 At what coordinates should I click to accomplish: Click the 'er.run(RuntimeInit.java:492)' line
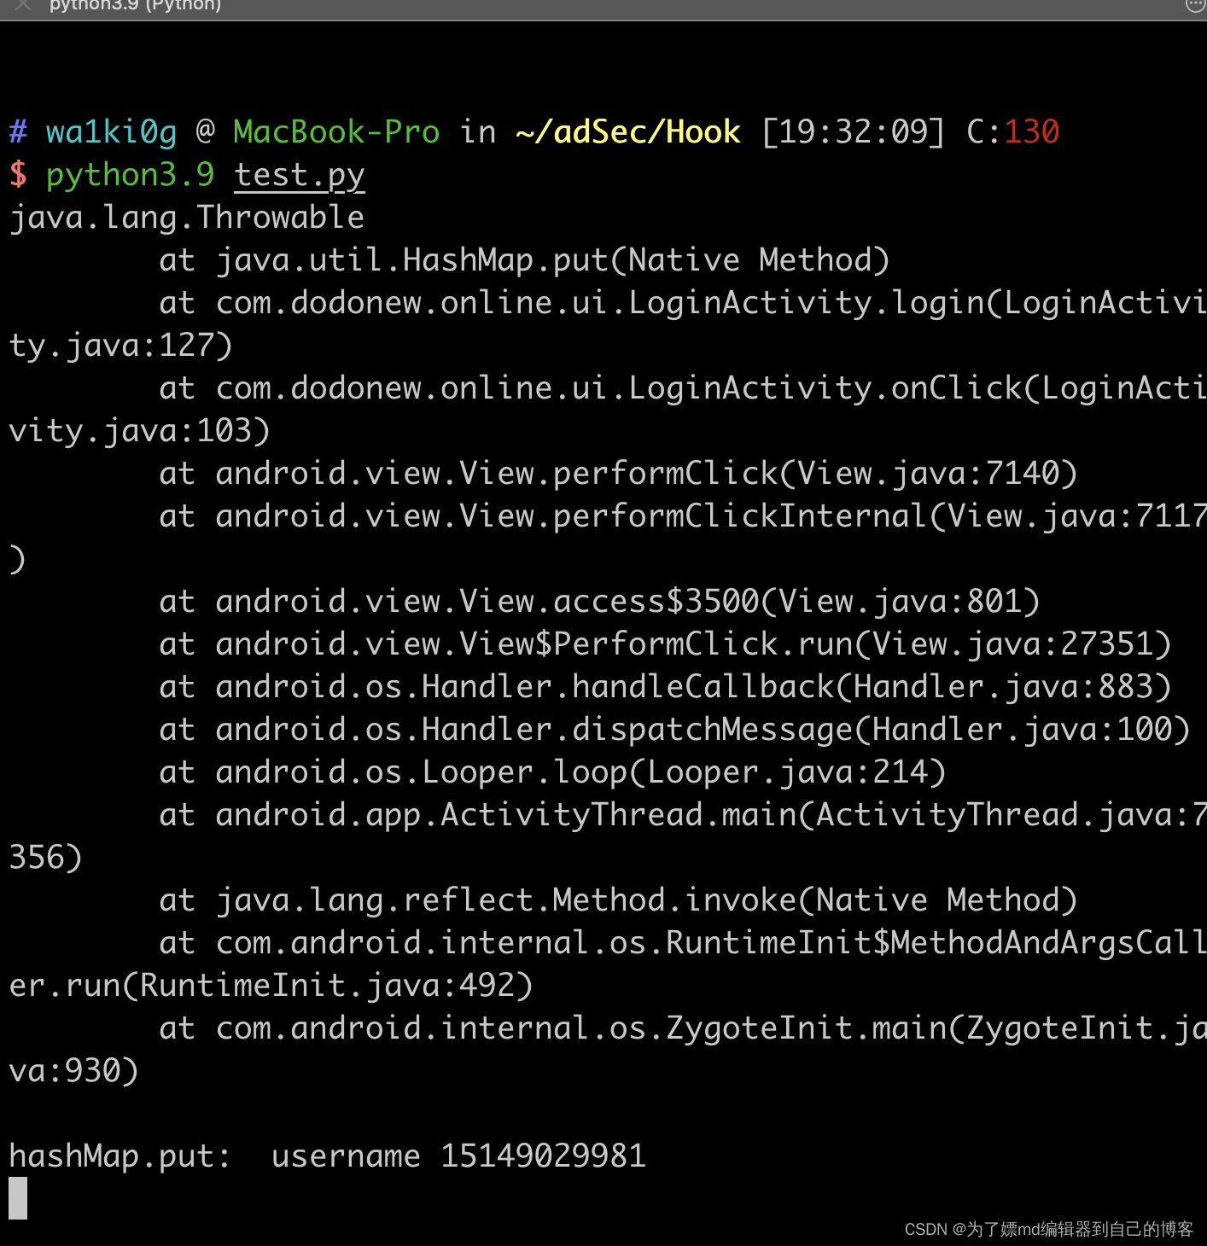(271, 986)
